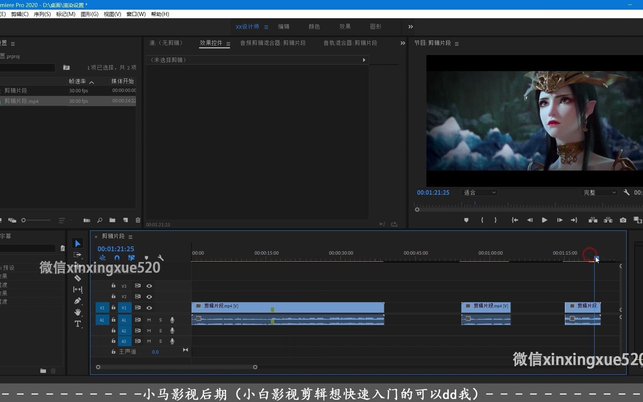643x402 pixels.
Task: Switch to the 颜色 workspace
Action: tap(314, 26)
